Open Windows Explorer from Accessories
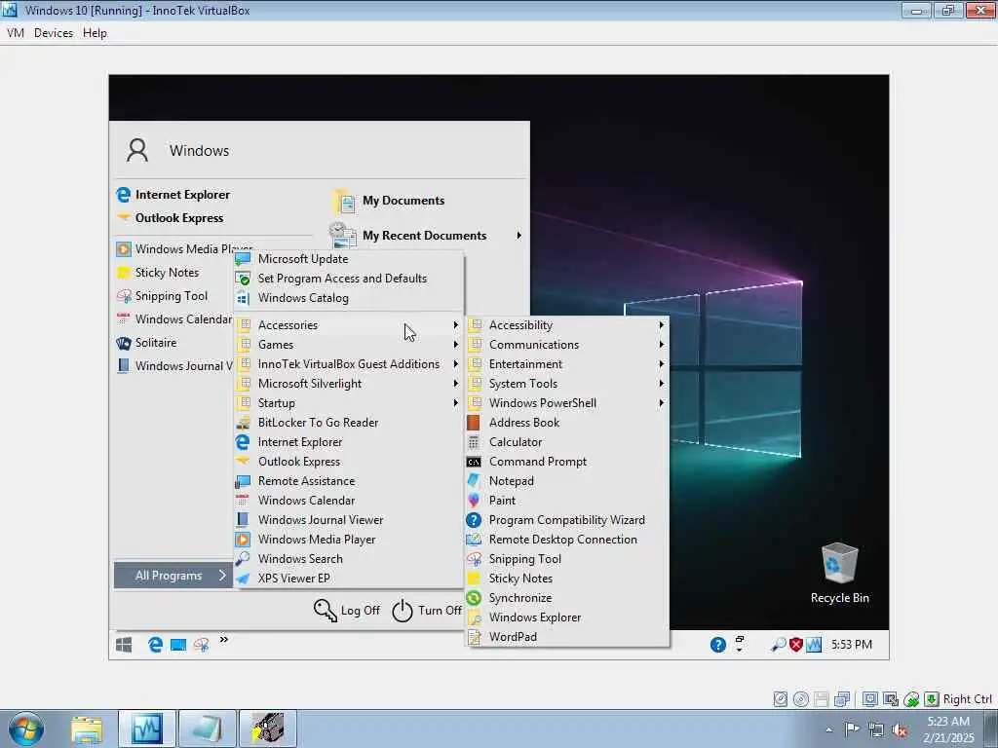The image size is (998, 748). (x=567, y=617)
